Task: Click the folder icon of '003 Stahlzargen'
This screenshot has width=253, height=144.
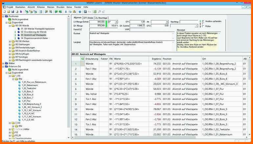Action: [13, 44]
